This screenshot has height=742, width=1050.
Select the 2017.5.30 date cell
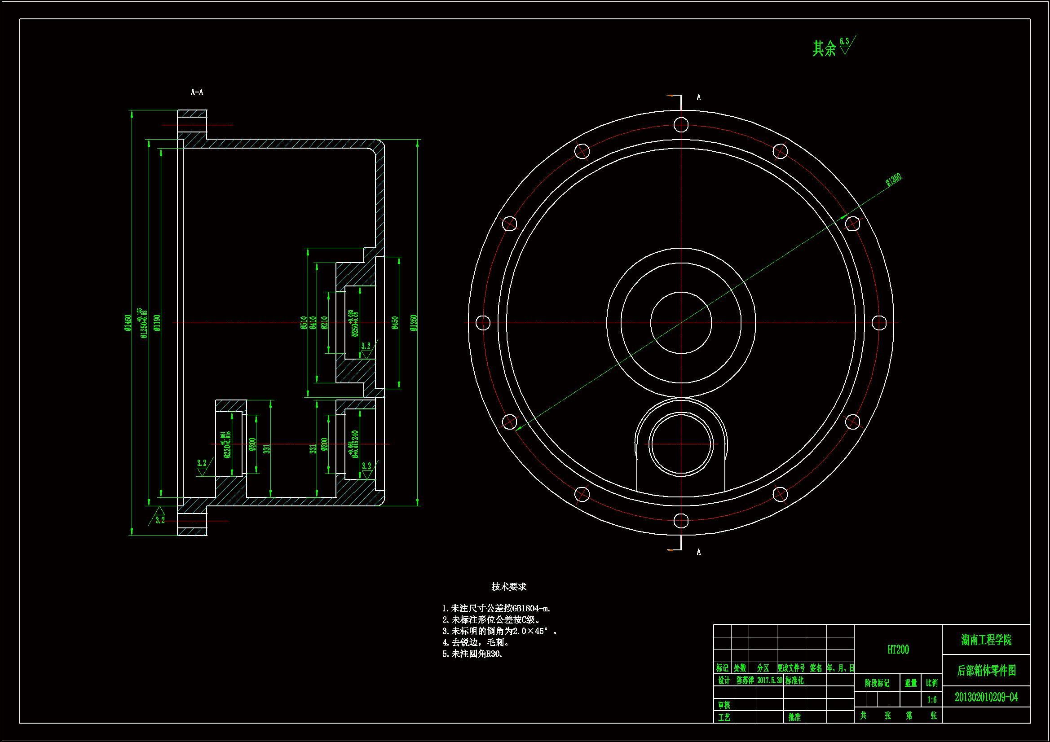click(770, 681)
